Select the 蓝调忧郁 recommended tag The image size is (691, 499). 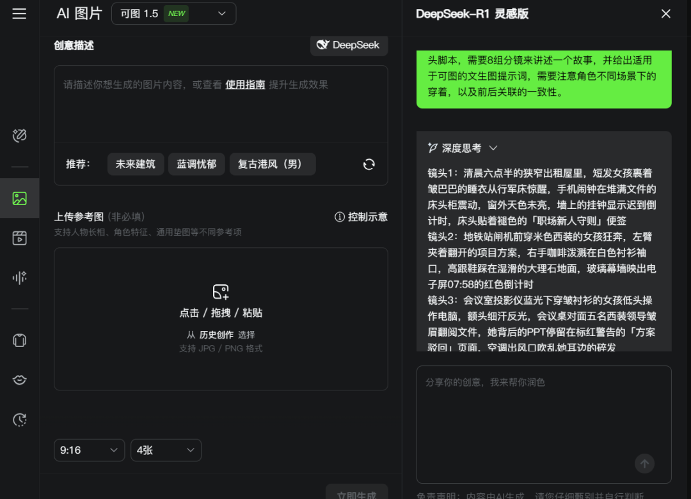click(196, 164)
